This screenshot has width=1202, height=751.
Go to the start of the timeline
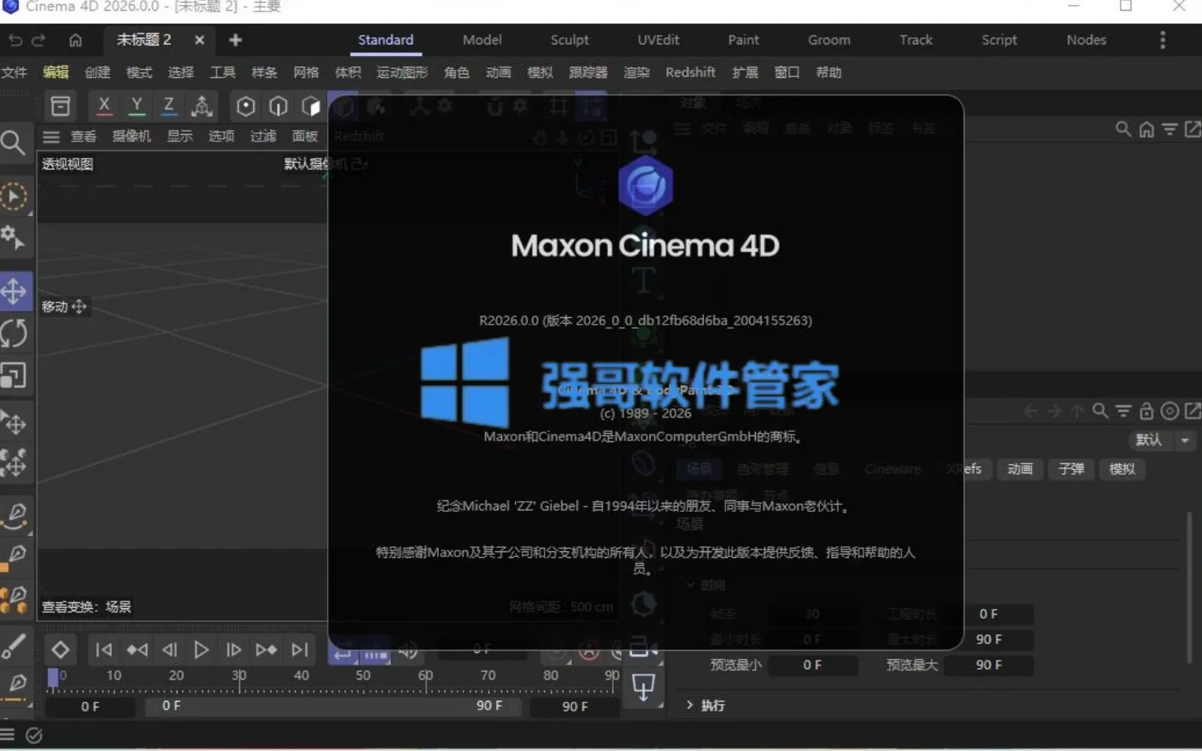click(x=104, y=650)
